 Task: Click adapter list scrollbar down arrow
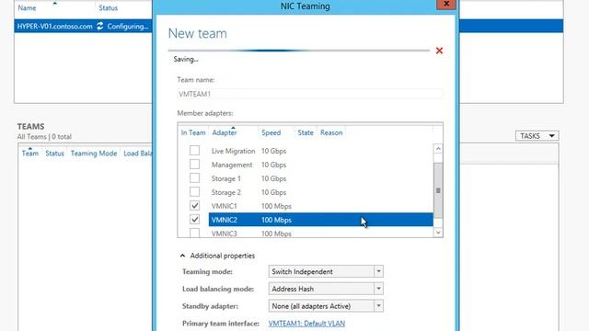pos(438,233)
